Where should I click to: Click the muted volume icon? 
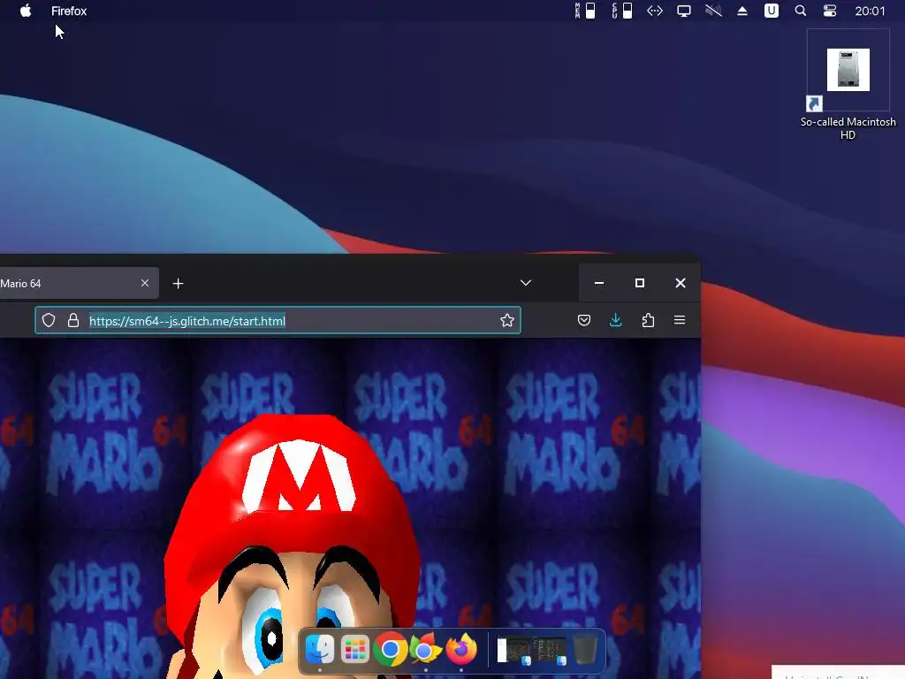click(x=713, y=11)
